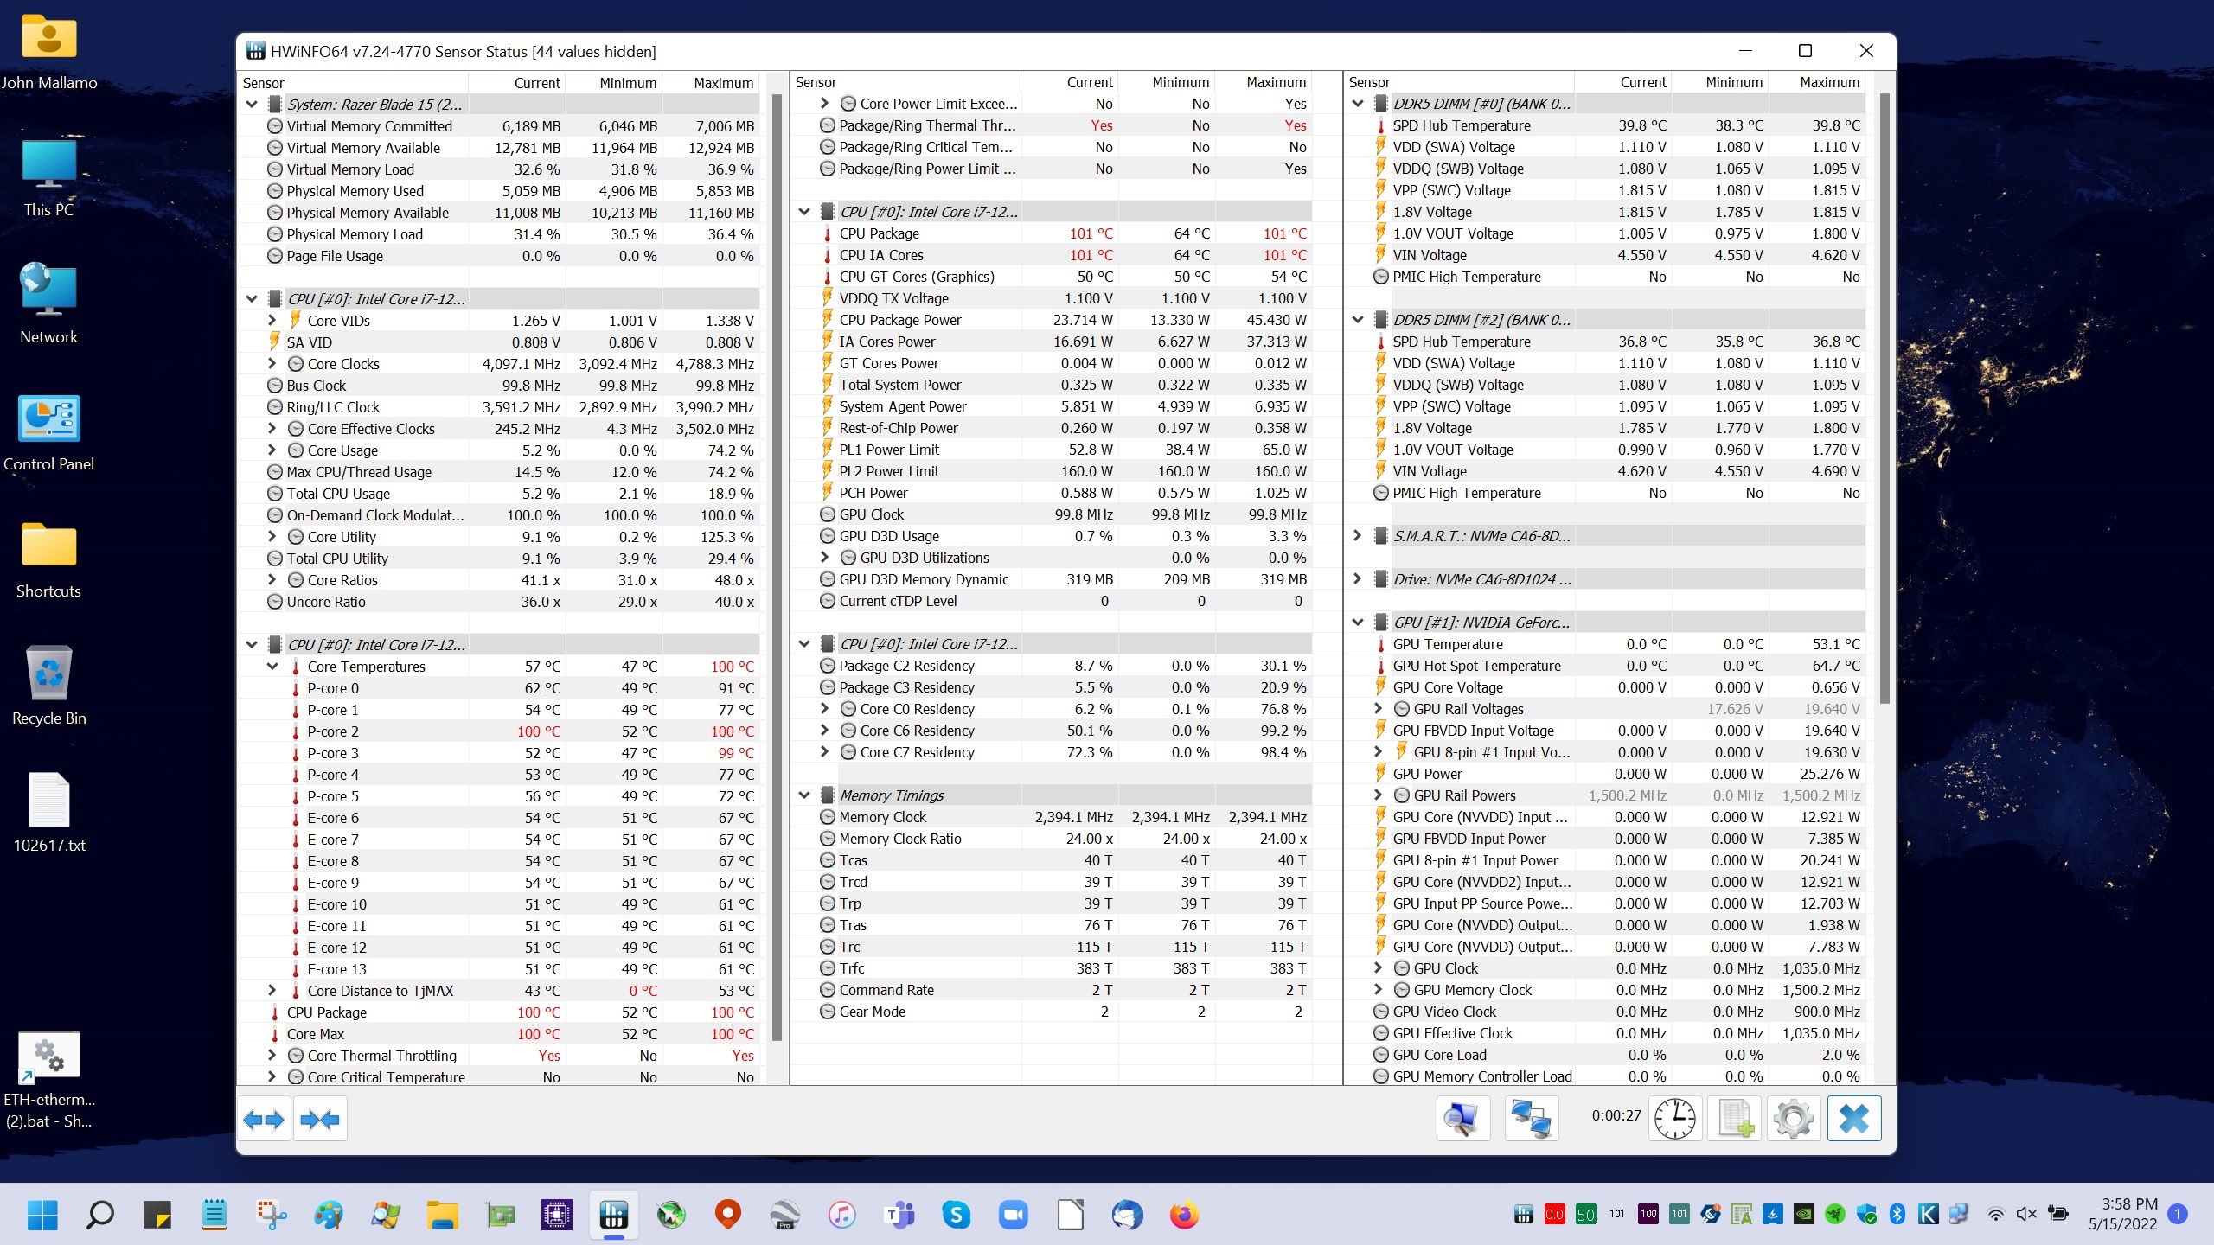Screen dimensions: 2214x1245
Task: Click the expand columns arrows button
Action: coord(264,1120)
